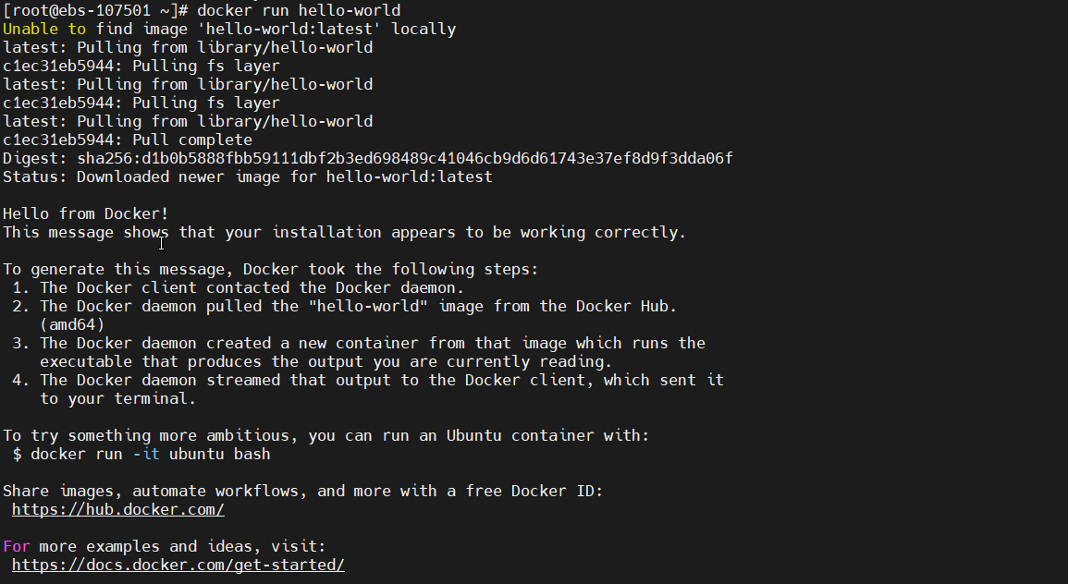Image resolution: width=1068 pixels, height=584 pixels.
Task: Click the '(amd64)' architecture text
Action: (x=72, y=325)
